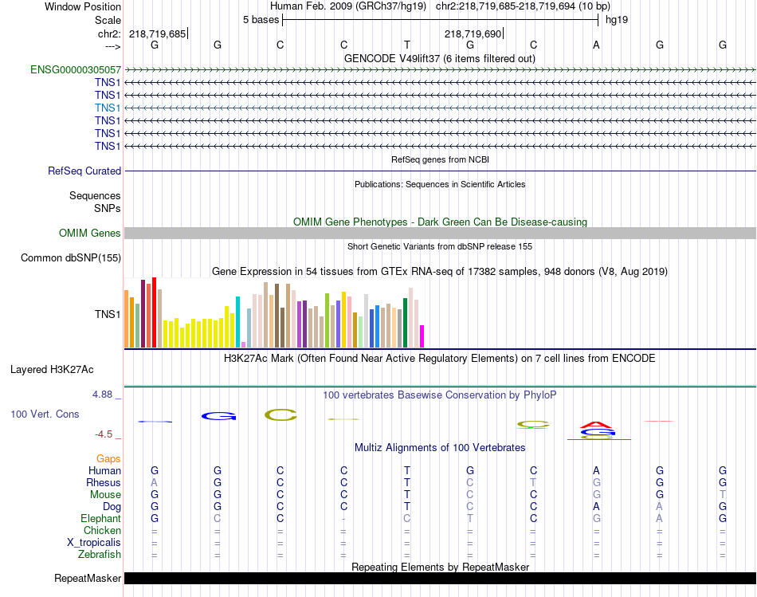Click the red A PhyloP logo letter
Viewport: 757px width, 597px height.
(598, 425)
